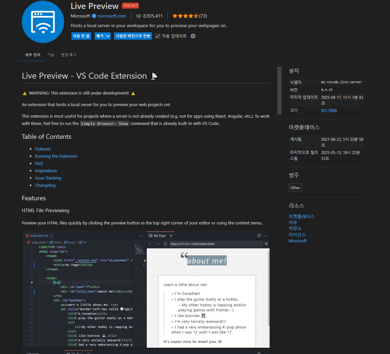The height and width of the screenshot is (354, 390).
Task: Open the 저장소 resource link
Action: point(295,228)
